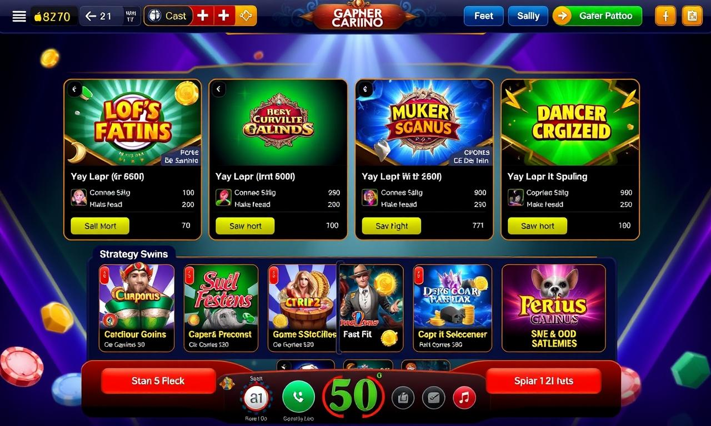711x426 pixels.
Task: Click the orange clipboard icon at top right
Action: point(692,16)
